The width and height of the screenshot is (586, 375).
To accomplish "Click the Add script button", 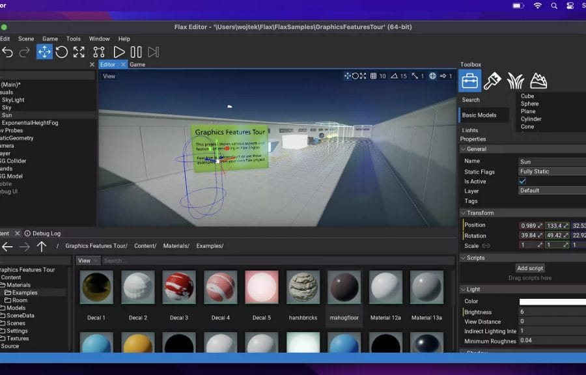I will coord(529,268).
